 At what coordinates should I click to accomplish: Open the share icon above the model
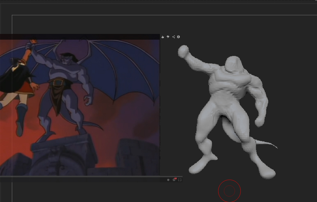[173, 37]
